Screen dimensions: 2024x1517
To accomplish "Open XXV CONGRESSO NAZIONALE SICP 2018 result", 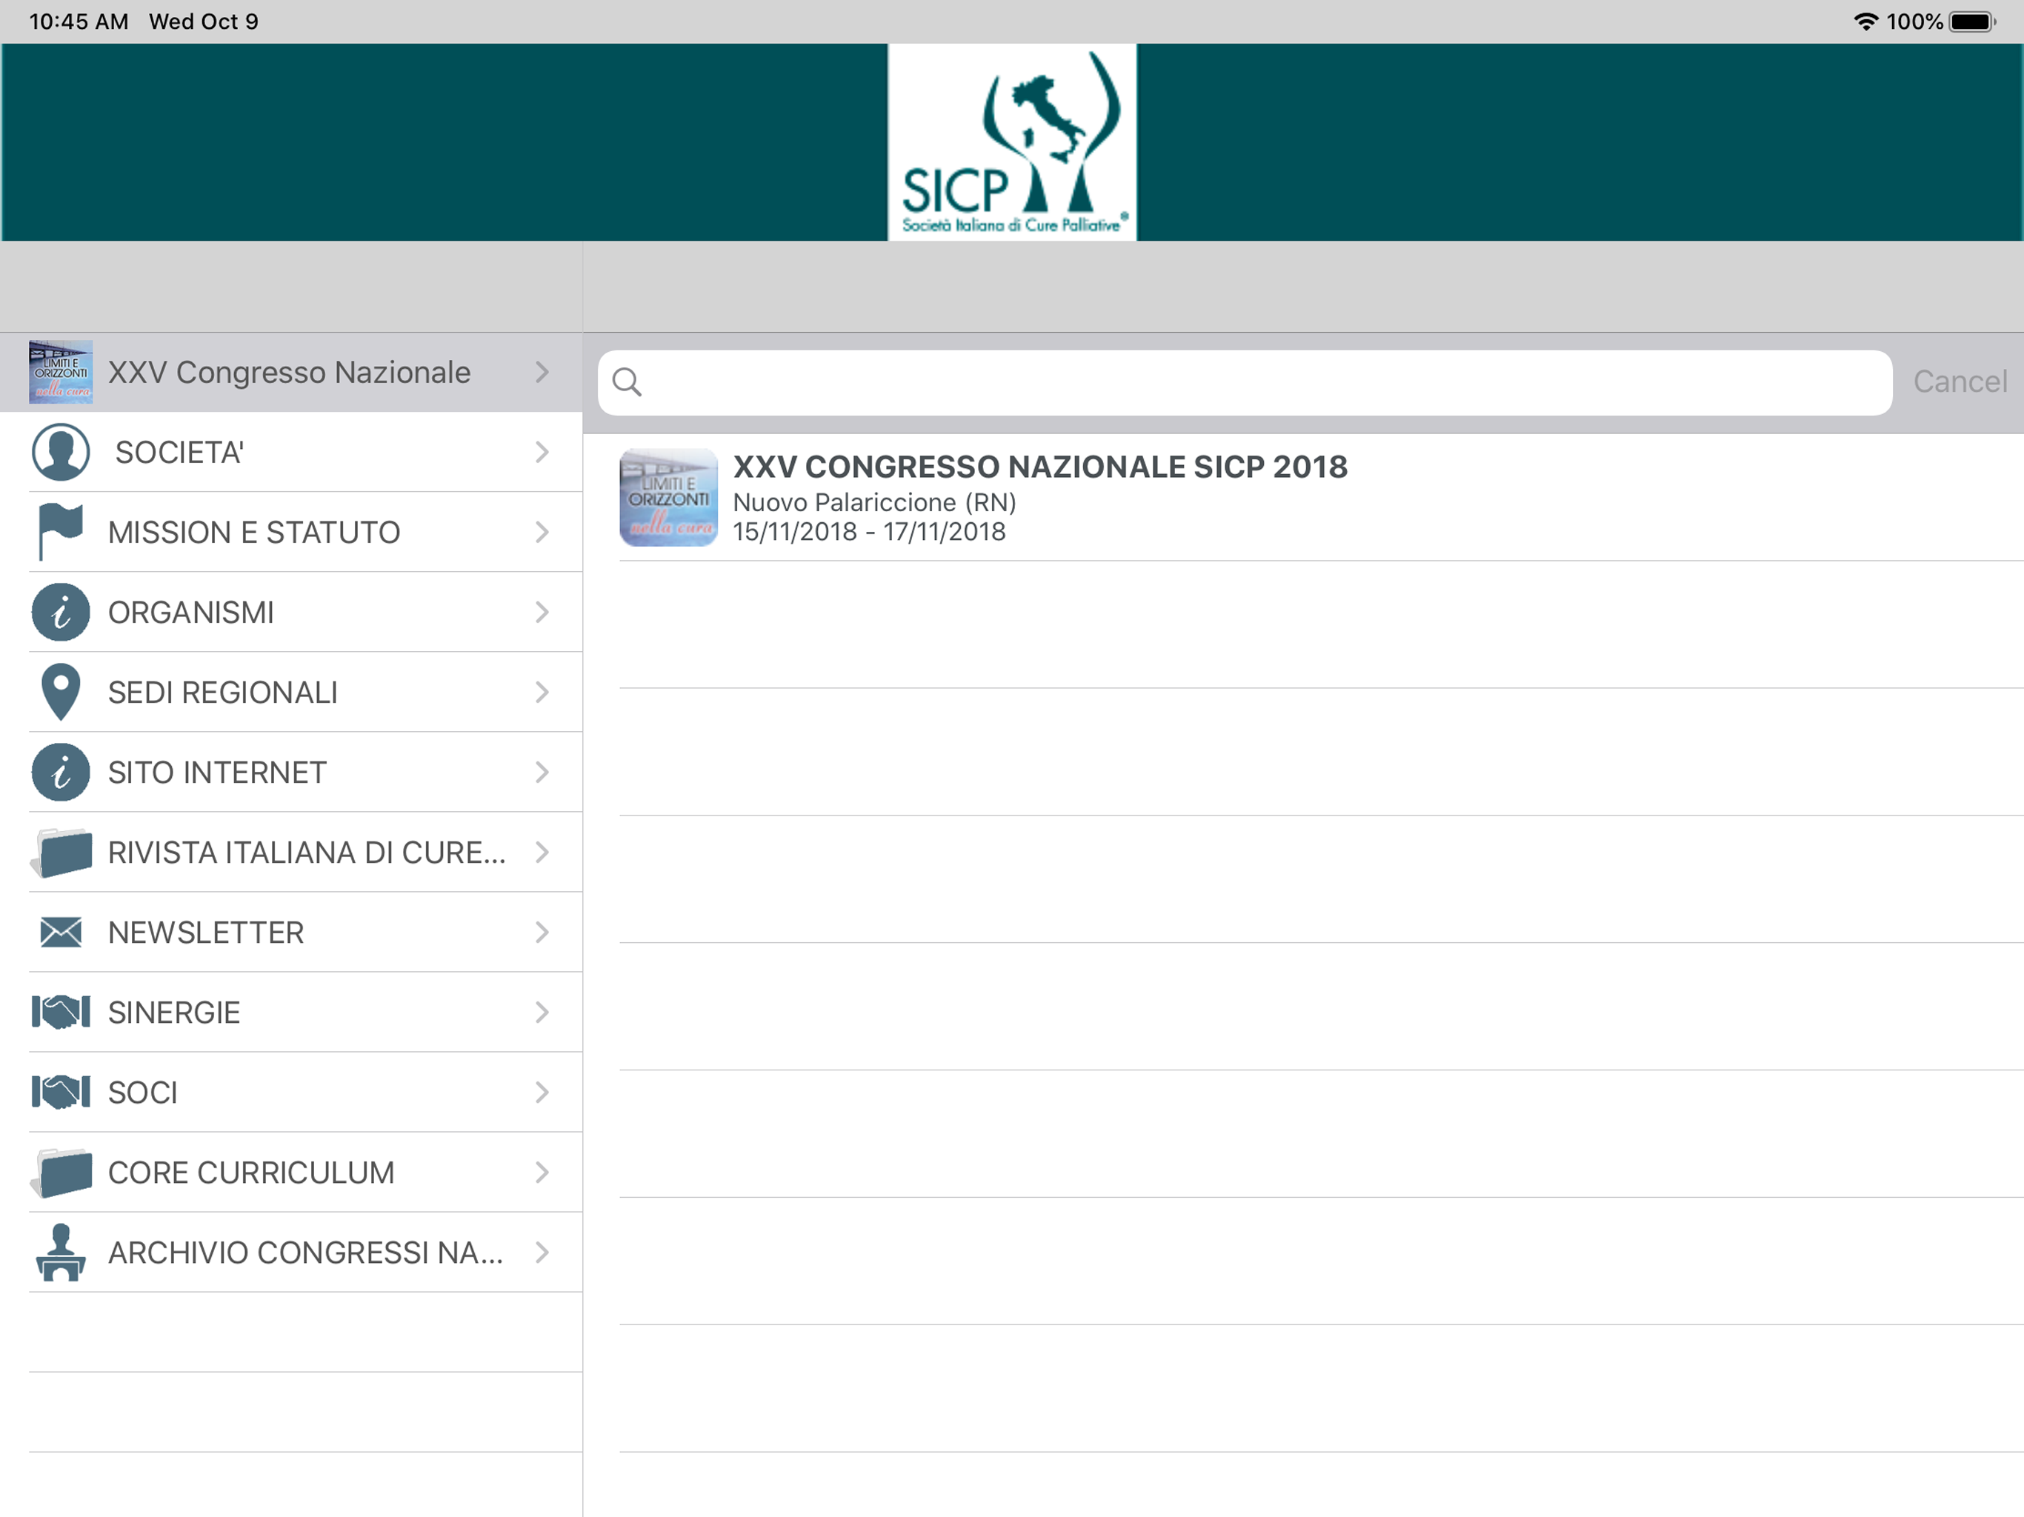I will [x=1039, y=467].
